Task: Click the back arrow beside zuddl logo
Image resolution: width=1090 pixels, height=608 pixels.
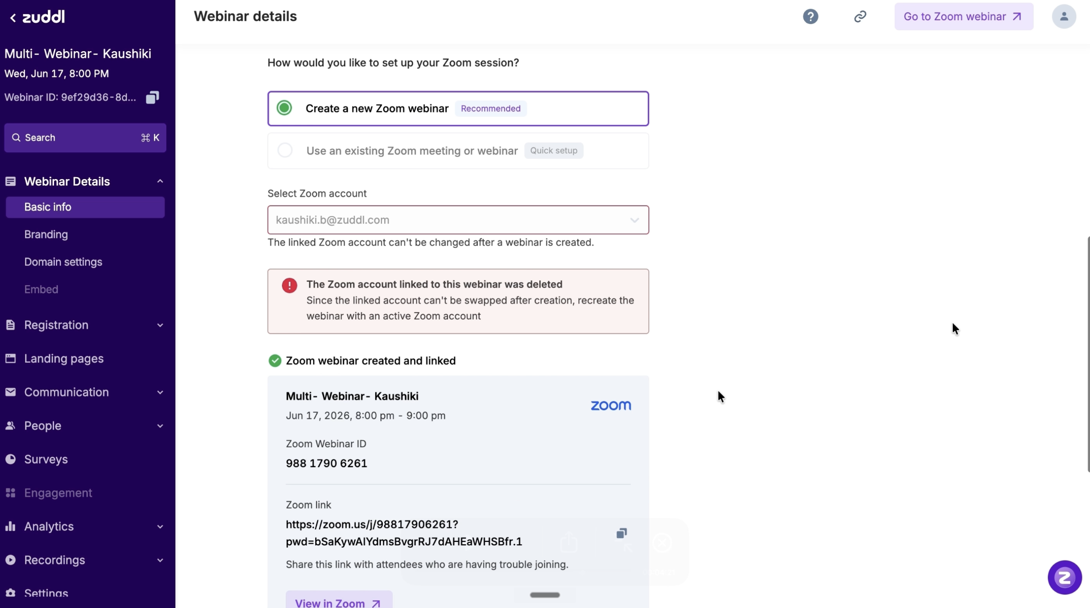Action: [13, 17]
